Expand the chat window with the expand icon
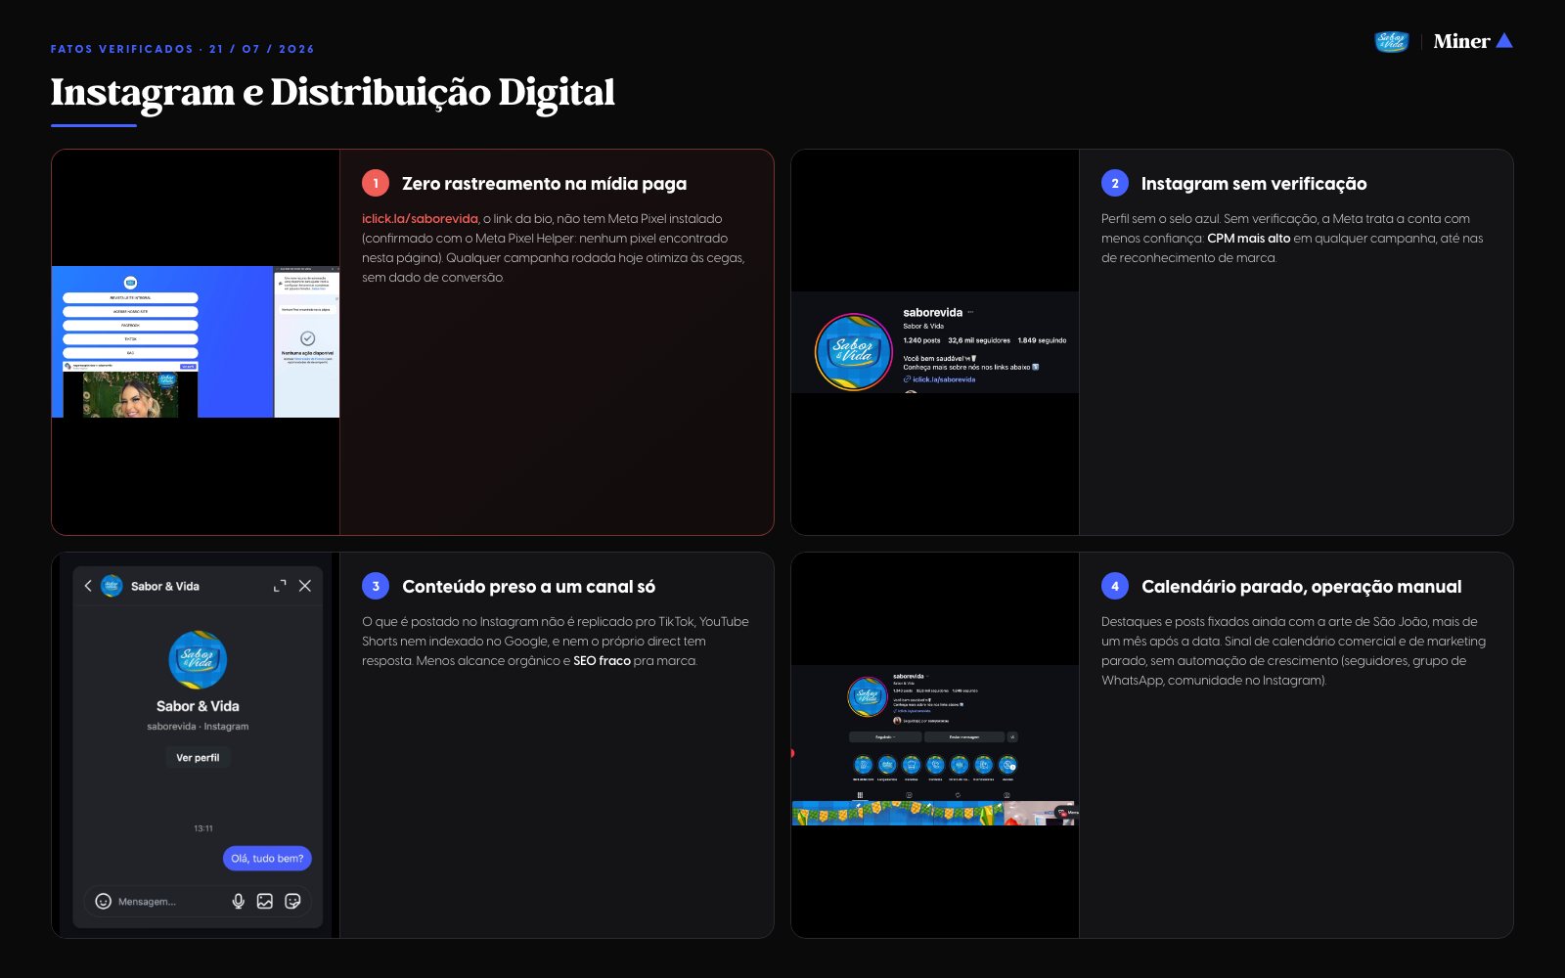 pyautogui.click(x=280, y=586)
